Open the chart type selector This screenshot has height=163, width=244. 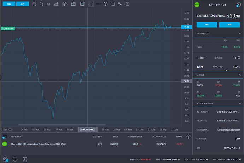click(56, 4)
